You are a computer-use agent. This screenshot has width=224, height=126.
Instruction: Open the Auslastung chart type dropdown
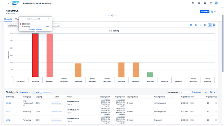(58, 25)
